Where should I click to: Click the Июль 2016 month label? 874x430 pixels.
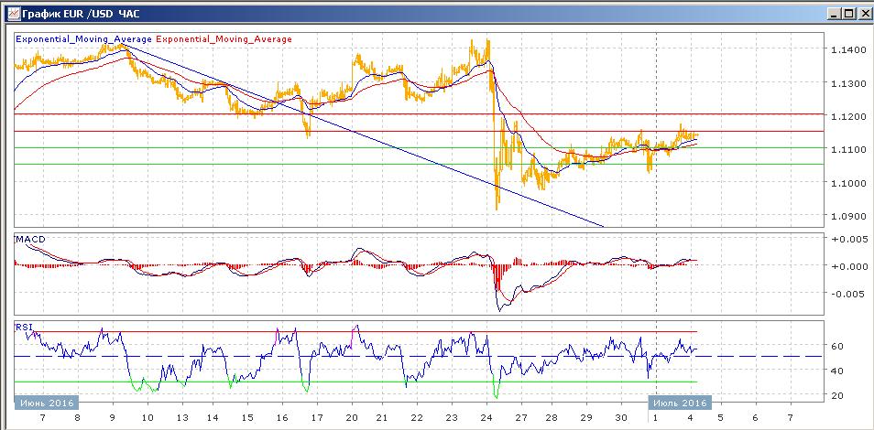pyautogui.click(x=679, y=402)
